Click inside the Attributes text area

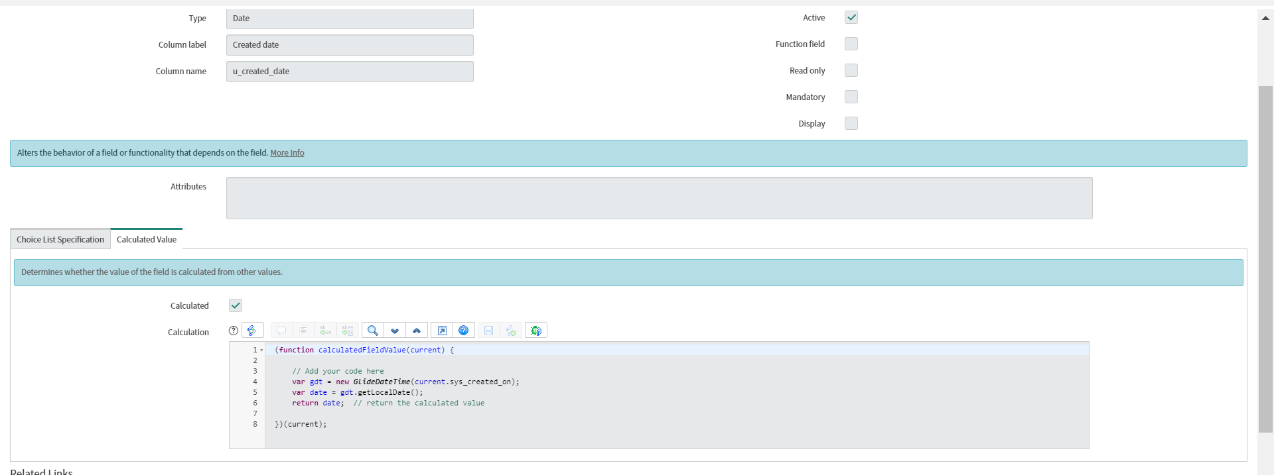(x=659, y=198)
